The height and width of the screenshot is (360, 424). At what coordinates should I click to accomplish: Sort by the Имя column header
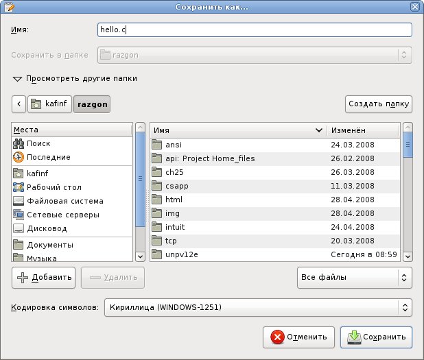pyautogui.click(x=238, y=130)
